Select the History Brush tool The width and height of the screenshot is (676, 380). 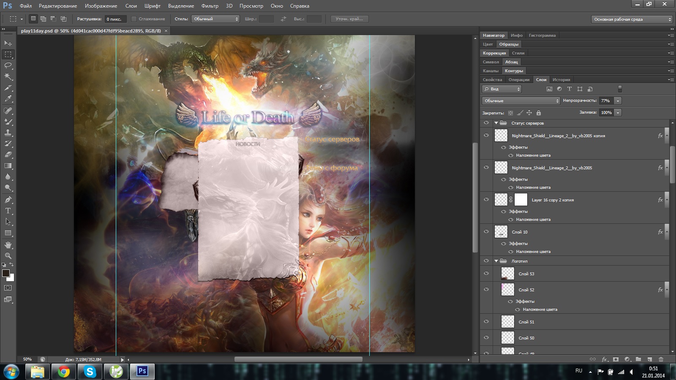[8, 144]
